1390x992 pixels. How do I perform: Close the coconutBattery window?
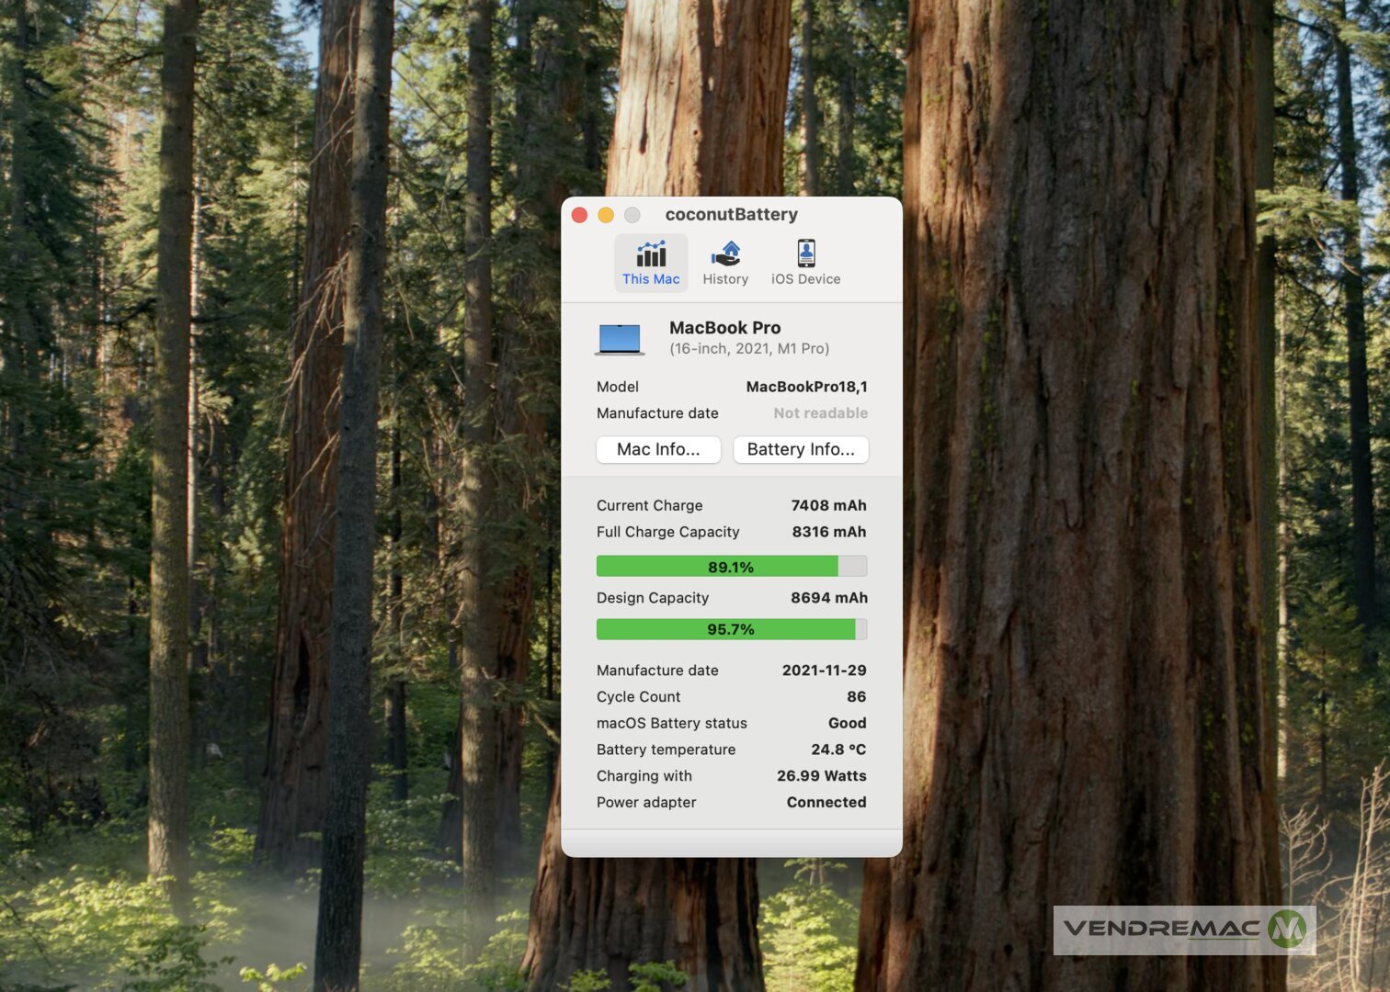point(579,215)
